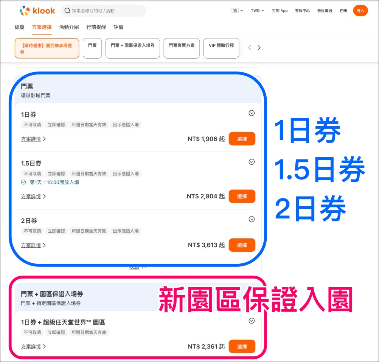
Task: Click 選擇 for the NT$ 3,613 2日券
Action: [242, 245]
